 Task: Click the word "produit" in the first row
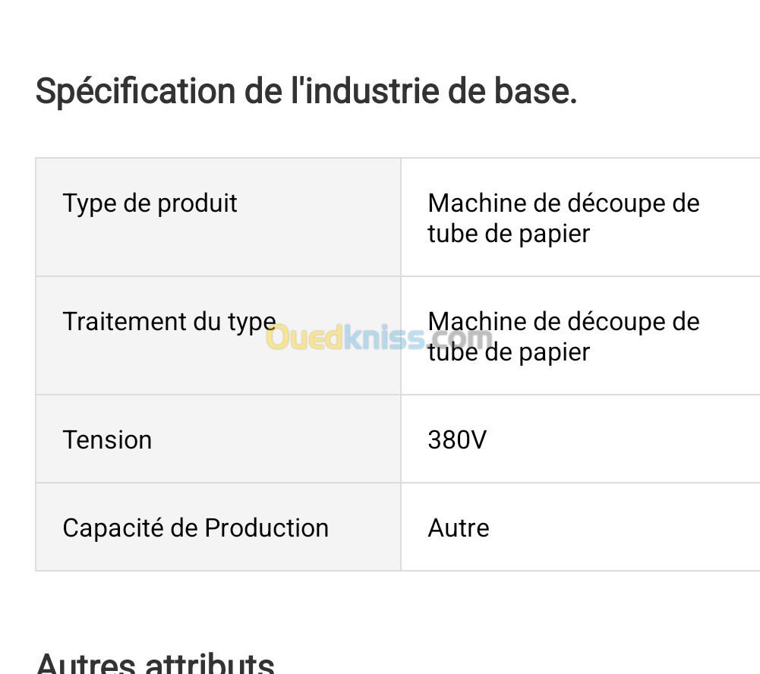197,203
